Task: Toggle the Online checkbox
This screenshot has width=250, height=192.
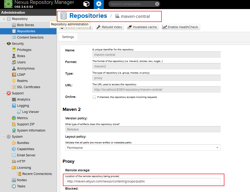Action: (x=94, y=97)
